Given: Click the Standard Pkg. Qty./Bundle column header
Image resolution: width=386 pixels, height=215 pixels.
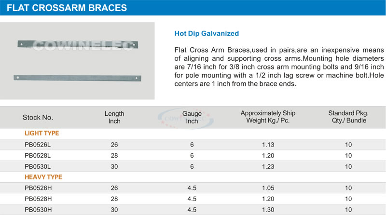Looking at the screenshot, I should [x=348, y=117].
